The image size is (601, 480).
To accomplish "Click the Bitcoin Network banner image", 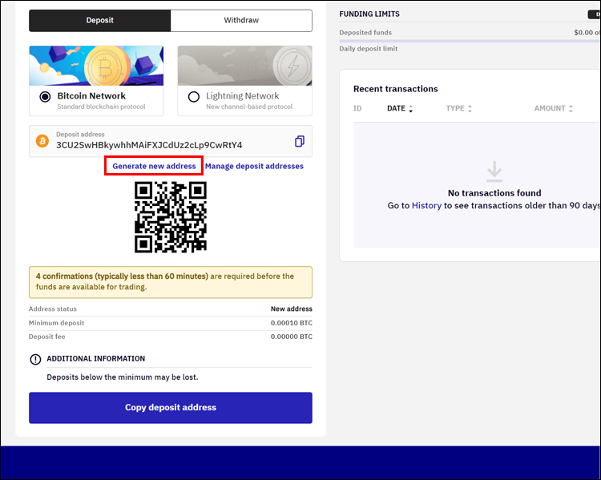I will point(97,66).
